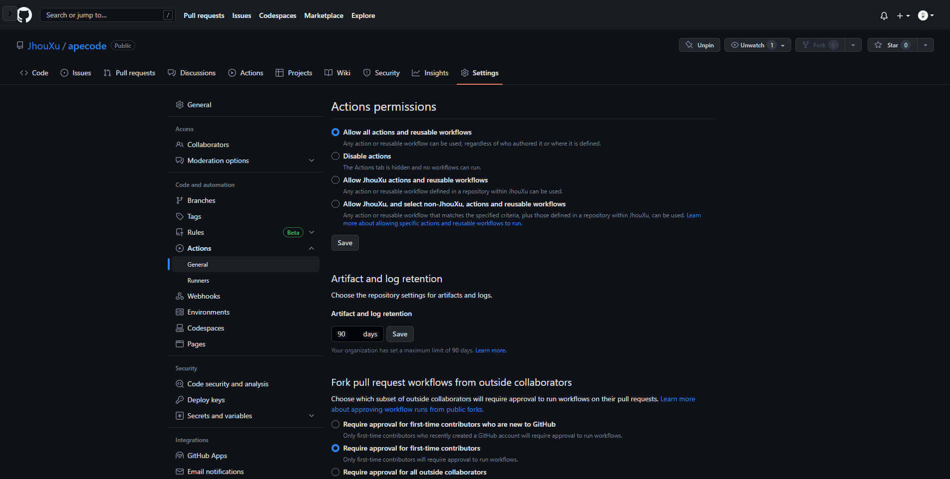
Task: Click the Moderation options comment icon
Action: [x=180, y=160]
